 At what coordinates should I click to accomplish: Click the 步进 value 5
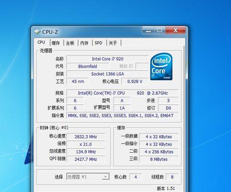pyautogui.click(x=168, y=101)
